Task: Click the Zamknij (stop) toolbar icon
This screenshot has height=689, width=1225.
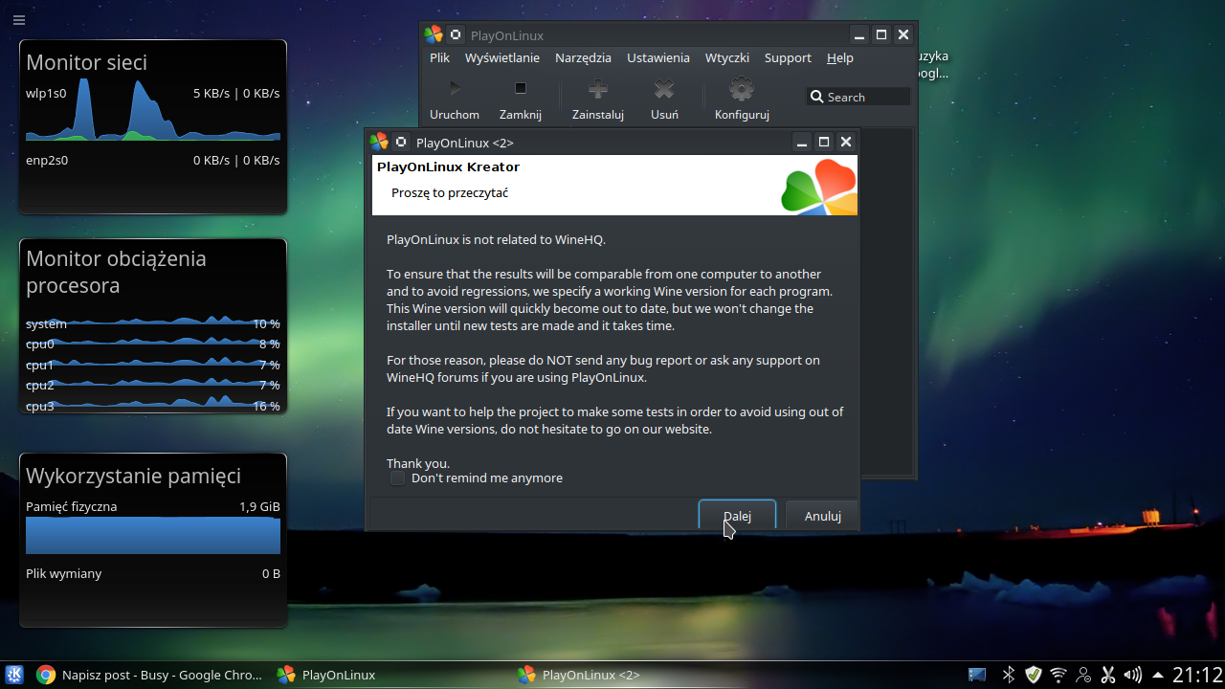Action: (x=521, y=89)
